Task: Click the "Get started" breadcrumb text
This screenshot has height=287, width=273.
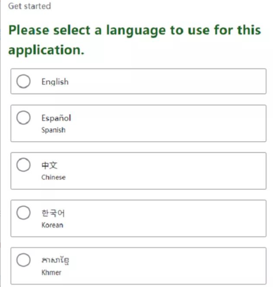Action: click(x=29, y=6)
